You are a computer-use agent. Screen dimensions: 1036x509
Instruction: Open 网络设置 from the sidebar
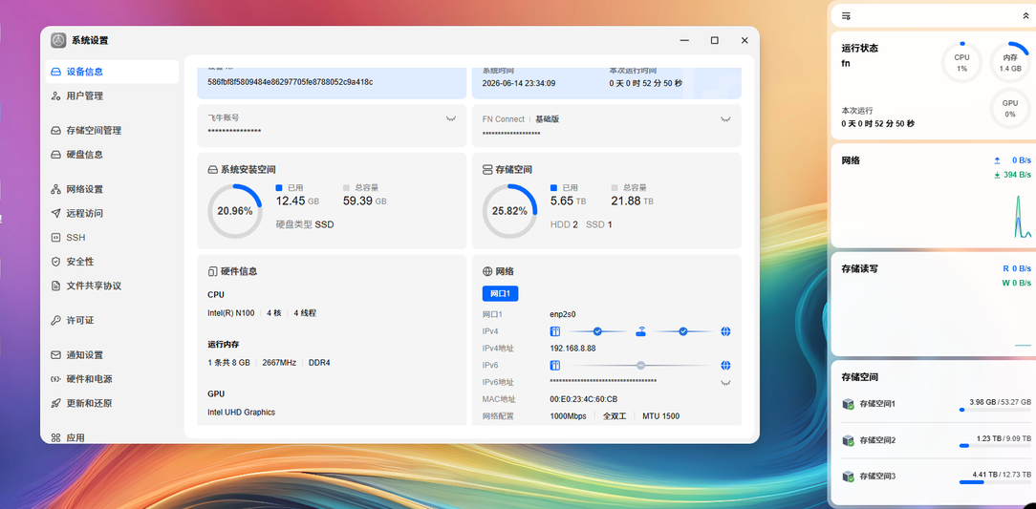click(x=111, y=189)
